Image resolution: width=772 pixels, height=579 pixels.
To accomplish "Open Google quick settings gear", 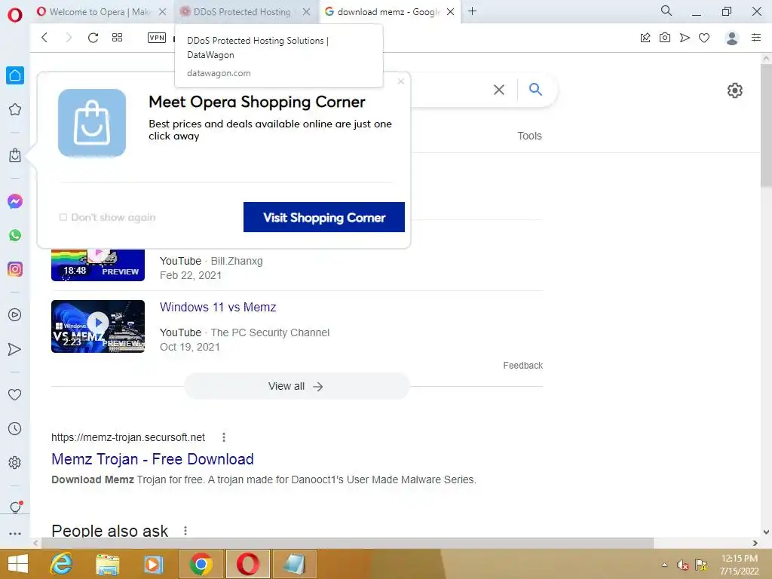I will point(734,90).
